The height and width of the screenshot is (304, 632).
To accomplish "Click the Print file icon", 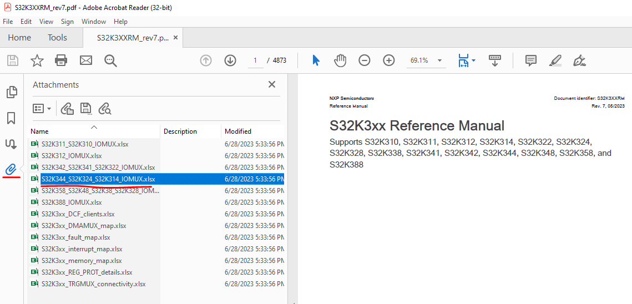I will click(61, 60).
